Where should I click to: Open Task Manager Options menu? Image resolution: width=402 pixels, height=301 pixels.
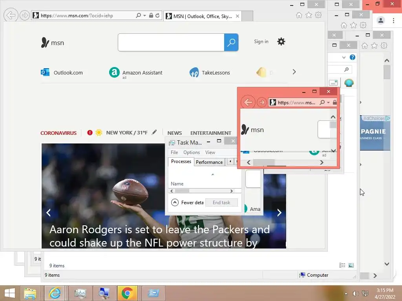[192, 152]
